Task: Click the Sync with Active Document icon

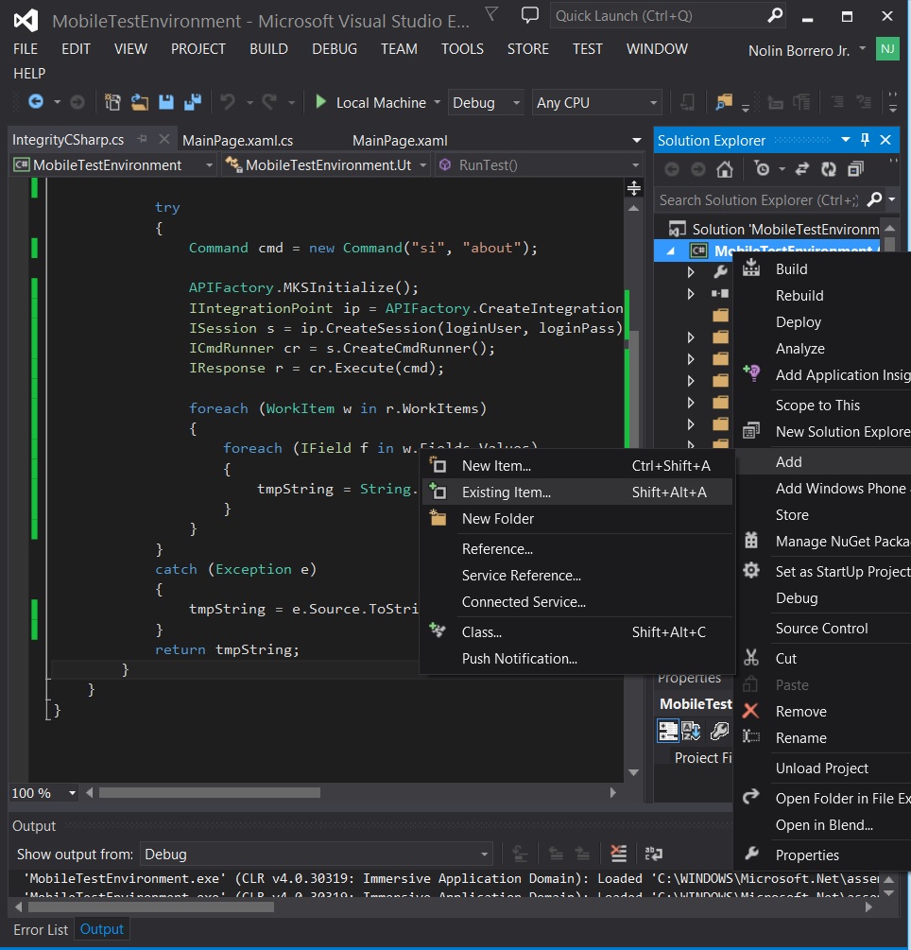Action: pyautogui.click(x=802, y=169)
